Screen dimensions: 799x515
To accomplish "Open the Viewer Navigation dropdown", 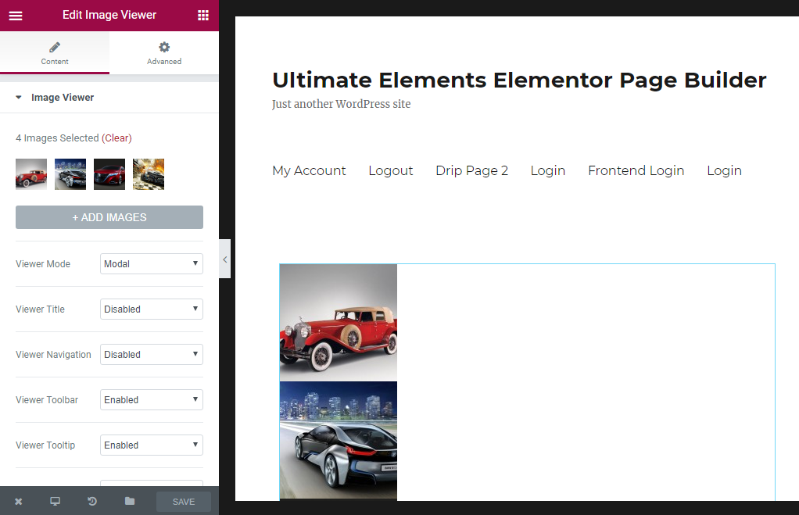I will tap(152, 355).
